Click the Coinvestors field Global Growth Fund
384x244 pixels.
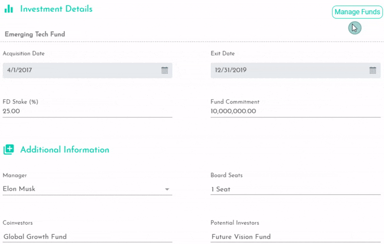click(x=88, y=237)
